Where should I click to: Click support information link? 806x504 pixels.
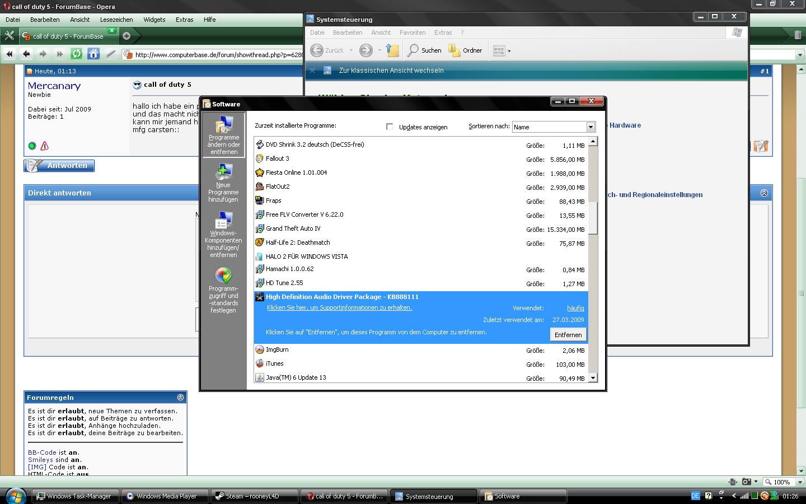pyautogui.click(x=339, y=307)
